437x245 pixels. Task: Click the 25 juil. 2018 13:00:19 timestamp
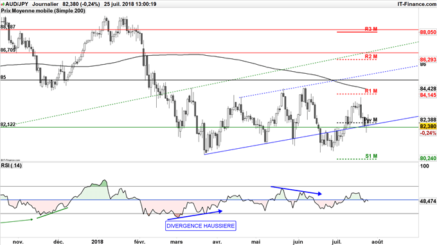pyautogui.click(x=130, y=4)
